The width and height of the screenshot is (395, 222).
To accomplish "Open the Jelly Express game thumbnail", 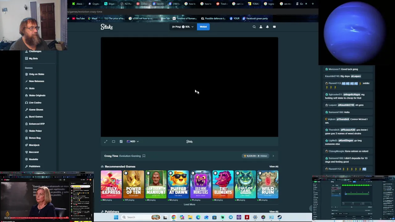I will [x=111, y=184].
